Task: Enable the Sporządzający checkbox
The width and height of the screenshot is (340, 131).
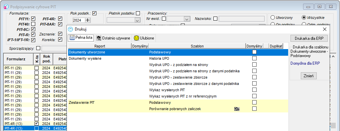Action: pyautogui.click(x=38, y=48)
